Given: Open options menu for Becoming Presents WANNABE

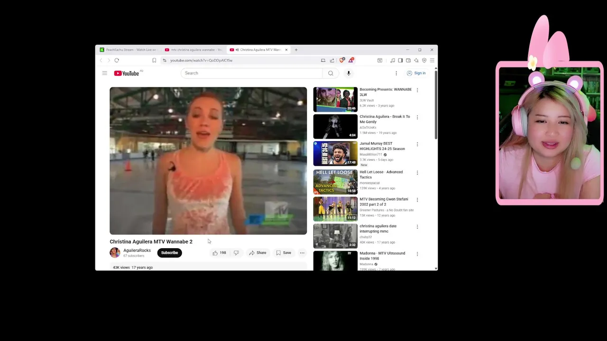Looking at the screenshot, I should (417, 90).
